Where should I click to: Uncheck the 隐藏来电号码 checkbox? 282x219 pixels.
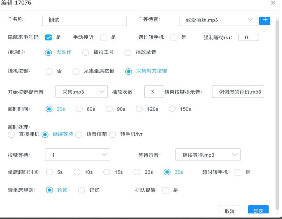pos(49,37)
